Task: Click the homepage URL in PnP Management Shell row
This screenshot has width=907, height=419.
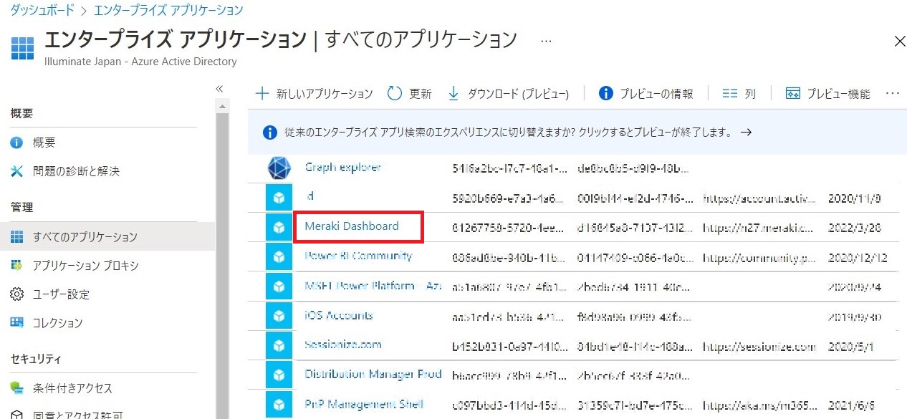Action: pyautogui.click(x=759, y=405)
